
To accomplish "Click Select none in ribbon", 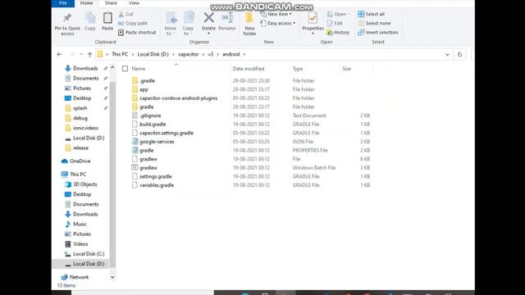I will tap(374, 23).
